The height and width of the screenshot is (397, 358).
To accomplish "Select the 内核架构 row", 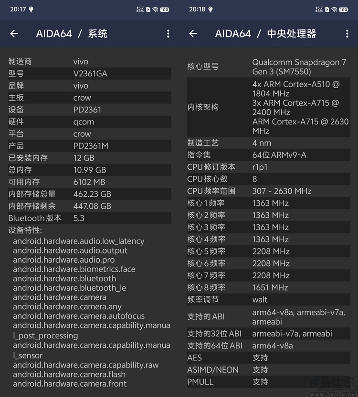I will pos(268,107).
